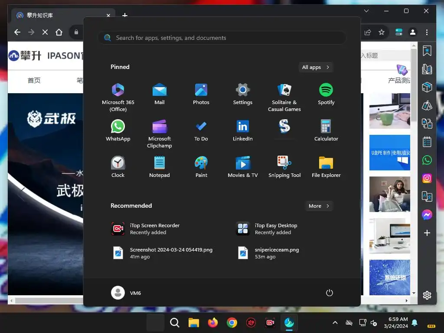Open the VM6 user account menu
Image resolution: width=444 pixels, height=333 pixels.
click(x=126, y=293)
